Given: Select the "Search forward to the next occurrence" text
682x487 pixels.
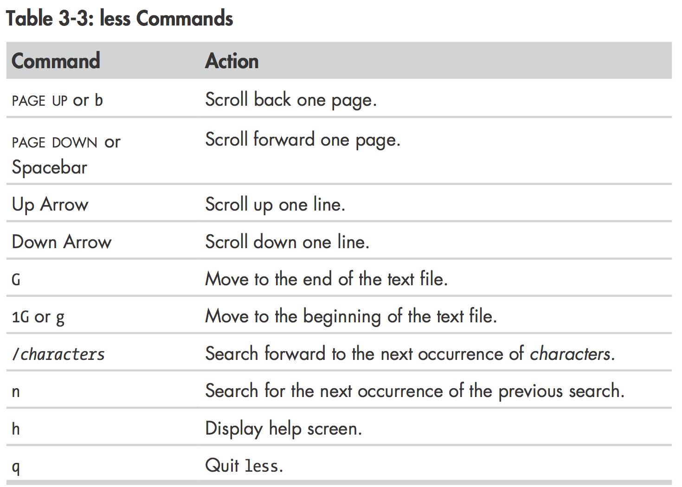Looking at the screenshot, I should point(410,354).
